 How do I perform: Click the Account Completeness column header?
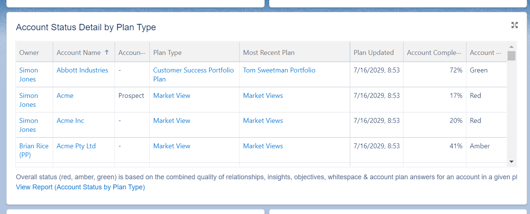pyautogui.click(x=435, y=53)
